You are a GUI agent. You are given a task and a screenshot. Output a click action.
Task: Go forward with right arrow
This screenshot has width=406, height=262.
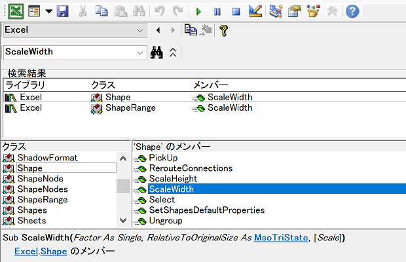173,30
